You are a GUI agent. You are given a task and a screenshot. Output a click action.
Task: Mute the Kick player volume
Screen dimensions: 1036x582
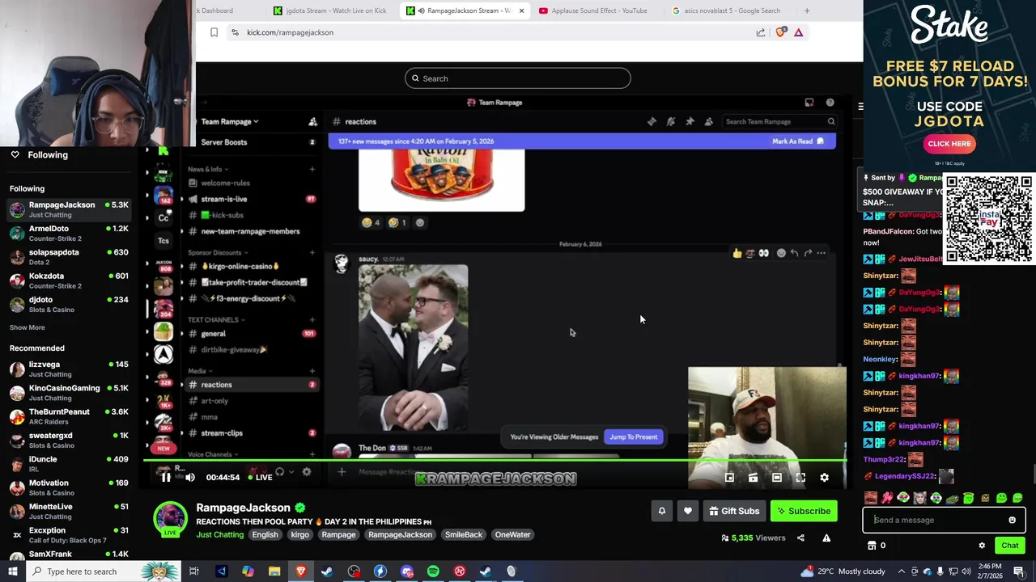189,477
